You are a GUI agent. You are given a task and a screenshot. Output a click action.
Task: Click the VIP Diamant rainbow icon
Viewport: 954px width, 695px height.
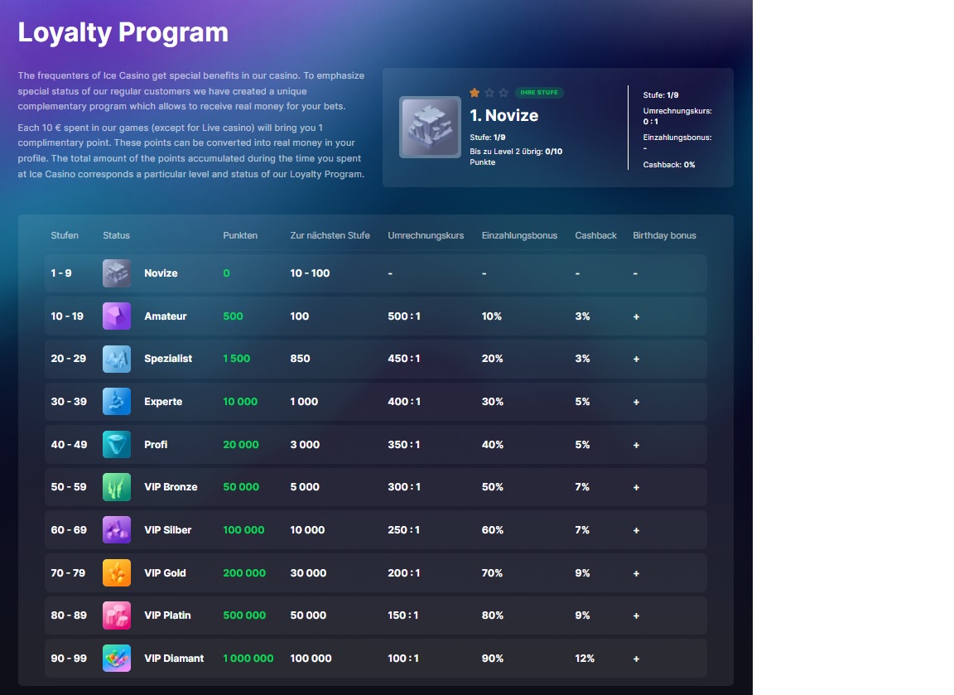coord(116,658)
